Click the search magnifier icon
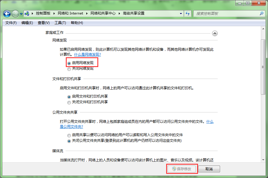268x178 pixels. (261, 13)
